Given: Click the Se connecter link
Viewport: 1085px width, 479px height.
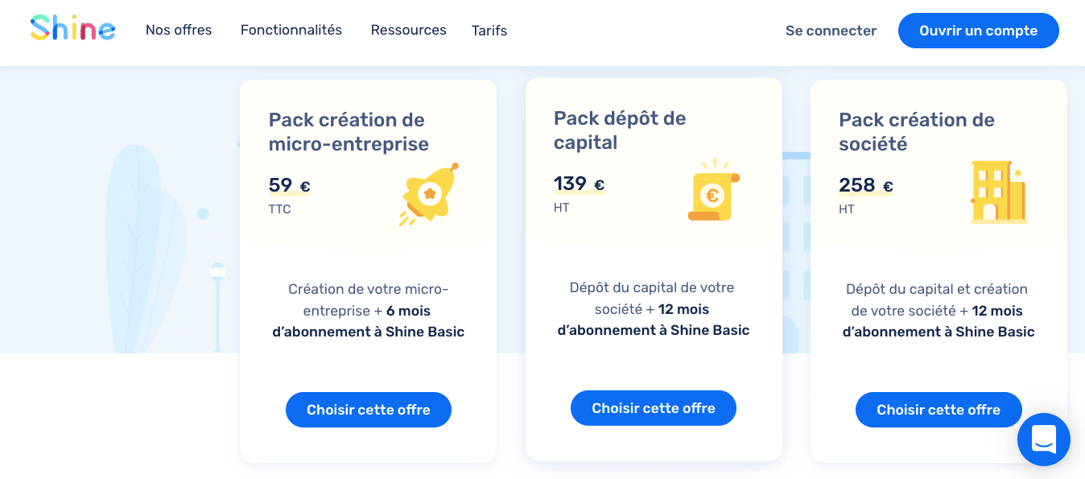Looking at the screenshot, I should point(831,31).
